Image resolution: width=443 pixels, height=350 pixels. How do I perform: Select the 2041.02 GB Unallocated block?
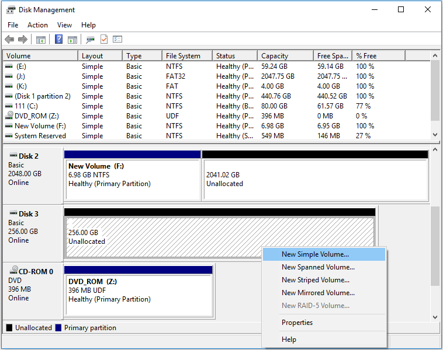pos(315,176)
